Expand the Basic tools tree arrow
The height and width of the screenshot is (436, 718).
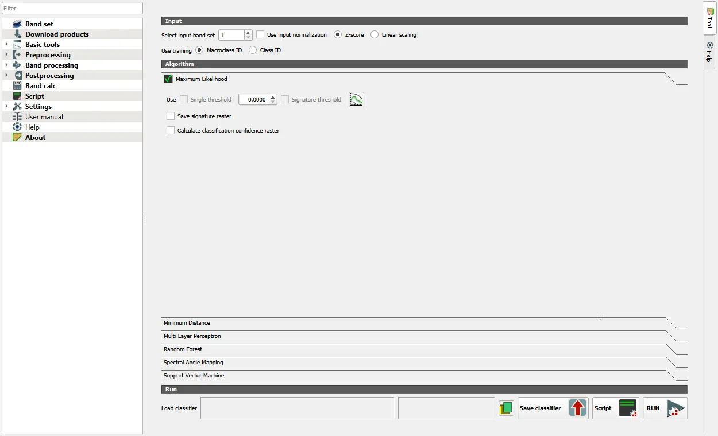6,45
